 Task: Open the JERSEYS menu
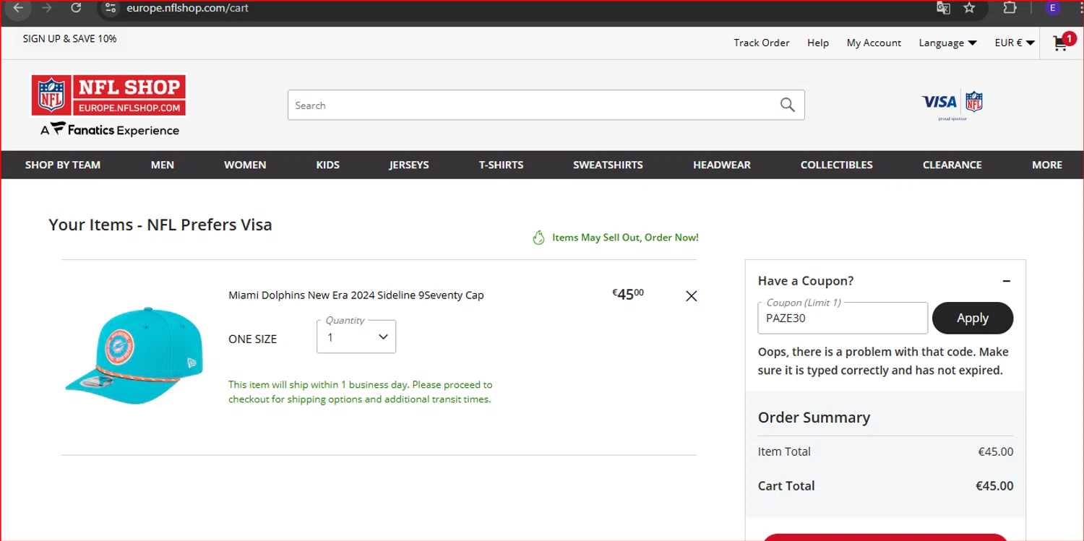[x=409, y=165]
